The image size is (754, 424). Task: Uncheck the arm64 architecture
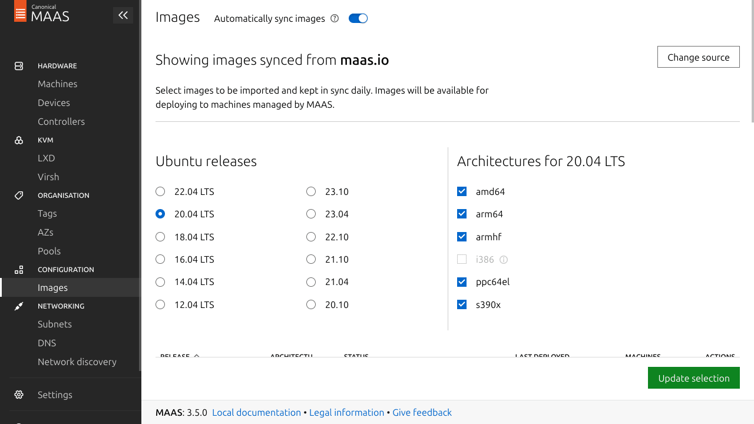tap(462, 214)
